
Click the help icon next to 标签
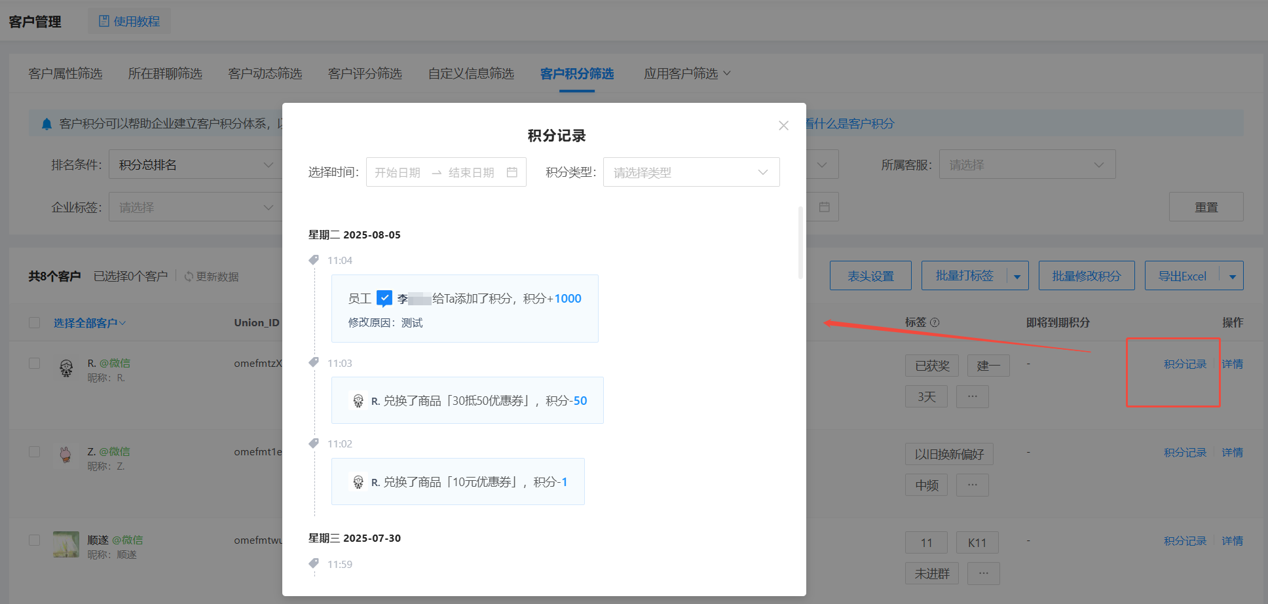click(x=935, y=322)
